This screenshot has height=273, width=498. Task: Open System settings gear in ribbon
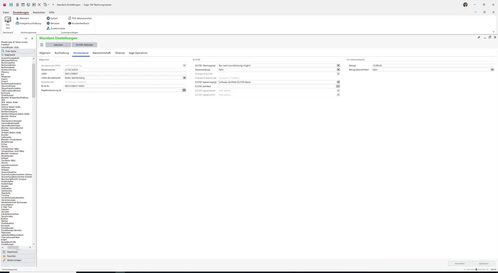pyautogui.click(x=52, y=18)
